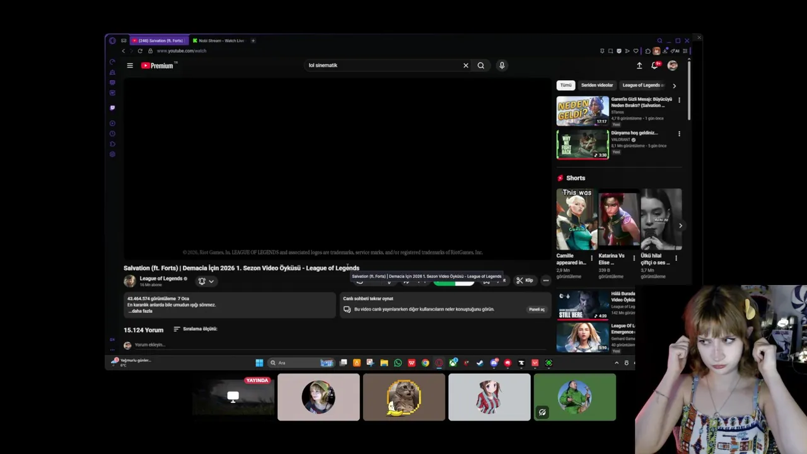The image size is (807, 454).
Task: Open the Twitch panel in Opera sidebar
Action: point(112,108)
